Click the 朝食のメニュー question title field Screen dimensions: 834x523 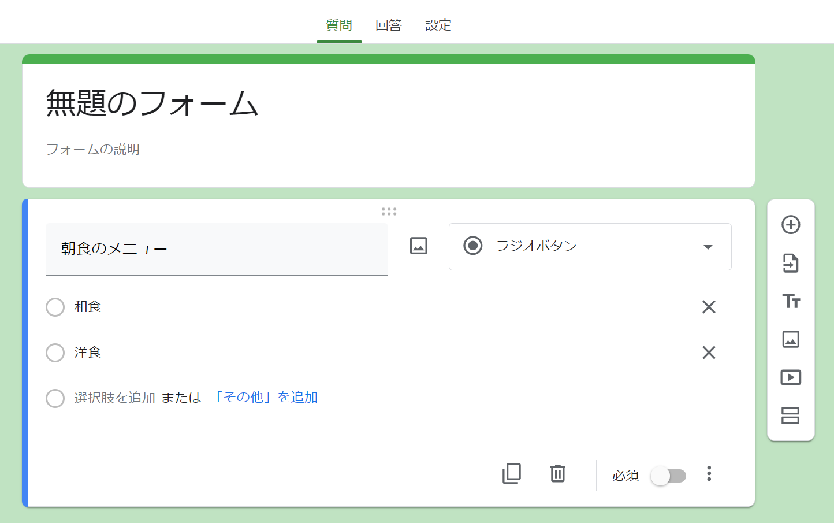(217, 249)
